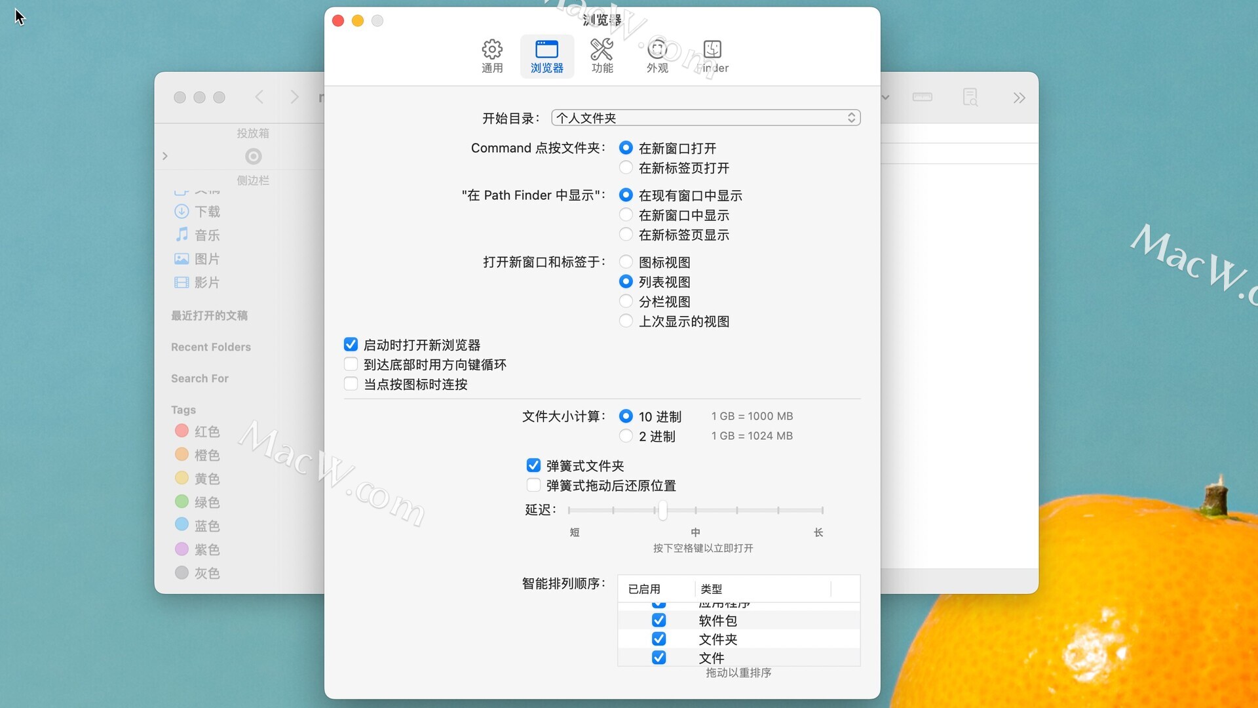Select 在新标签页打开 radio option

click(x=626, y=168)
